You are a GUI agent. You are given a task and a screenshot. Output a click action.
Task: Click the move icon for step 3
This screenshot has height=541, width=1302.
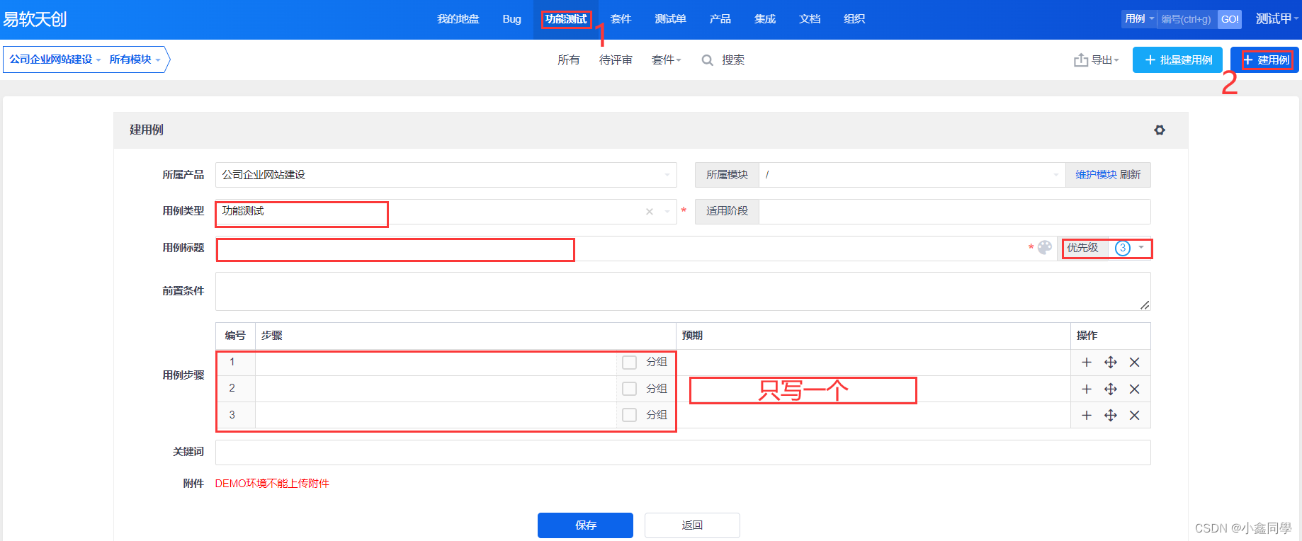[1111, 416]
